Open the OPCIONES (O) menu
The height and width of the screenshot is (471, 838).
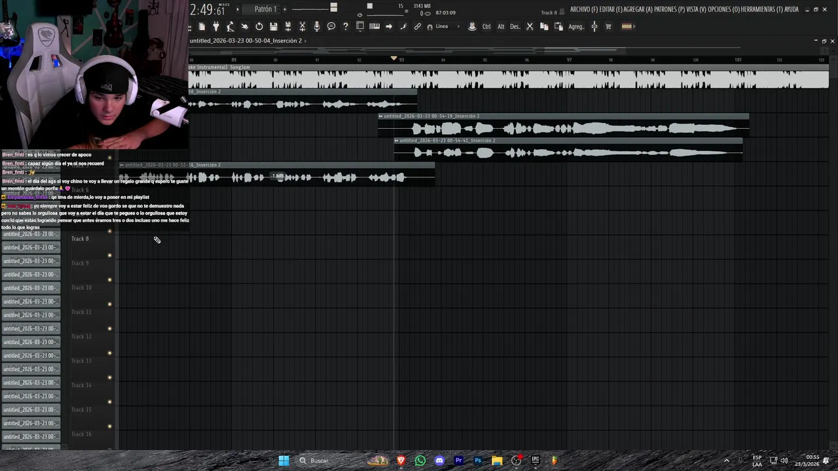tap(724, 10)
